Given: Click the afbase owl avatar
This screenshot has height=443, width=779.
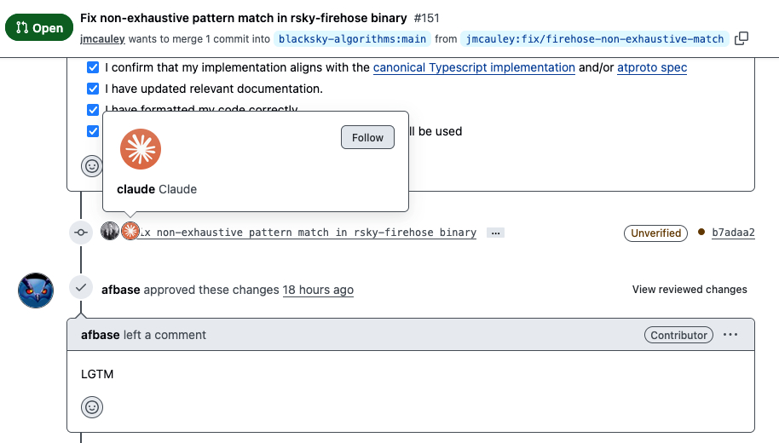Looking at the screenshot, I should pos(36,291).
